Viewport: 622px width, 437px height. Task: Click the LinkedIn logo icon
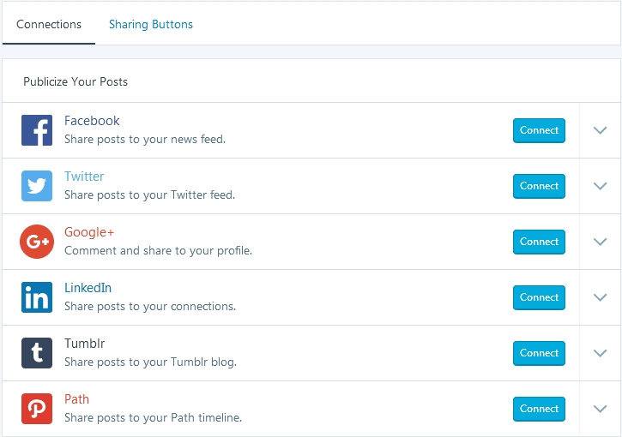[37, 297]
